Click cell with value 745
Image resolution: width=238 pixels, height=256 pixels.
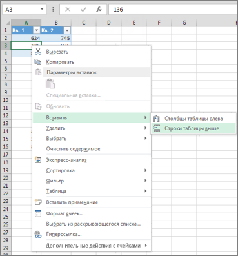point(56,38)
